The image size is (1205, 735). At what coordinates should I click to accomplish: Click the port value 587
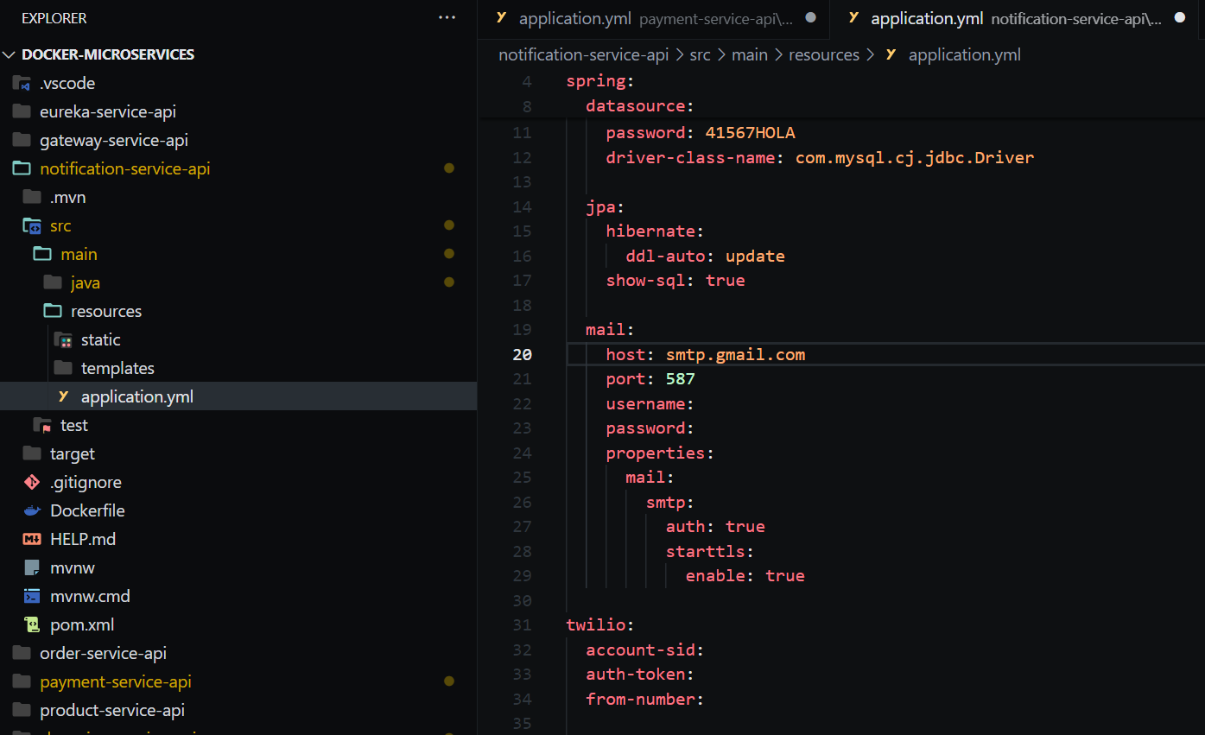[x=681, y=379]
